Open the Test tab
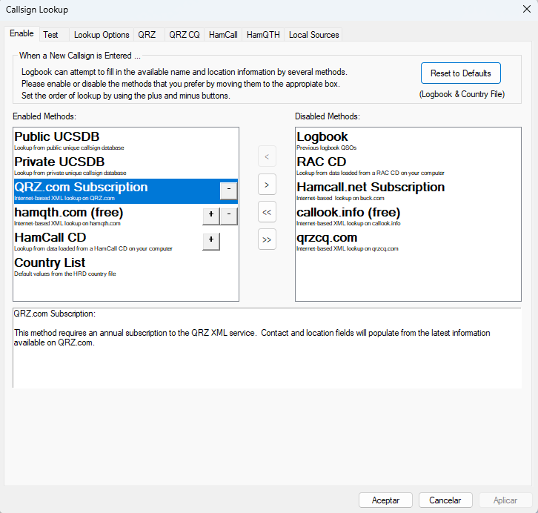 (x=54, y=35)
